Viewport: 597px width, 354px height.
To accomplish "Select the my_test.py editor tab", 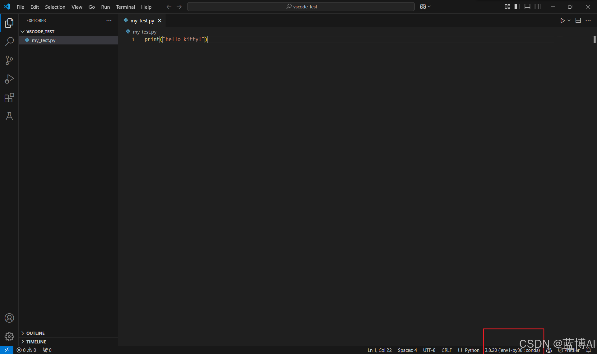I will pos(142,21).
